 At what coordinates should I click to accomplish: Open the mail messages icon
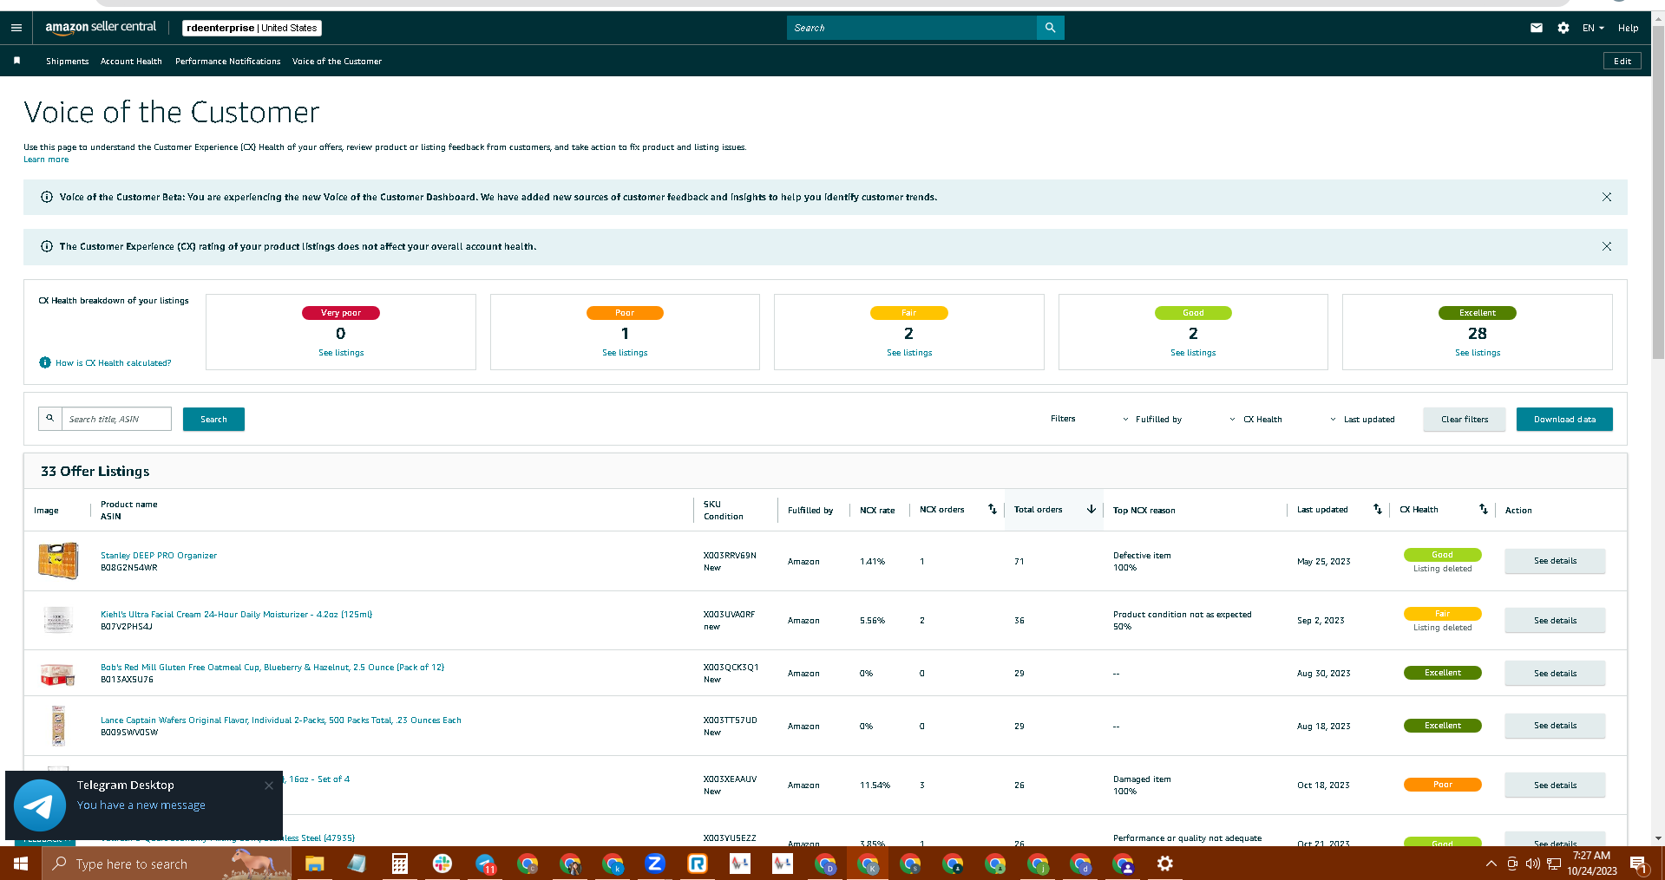click(1537, 28)
